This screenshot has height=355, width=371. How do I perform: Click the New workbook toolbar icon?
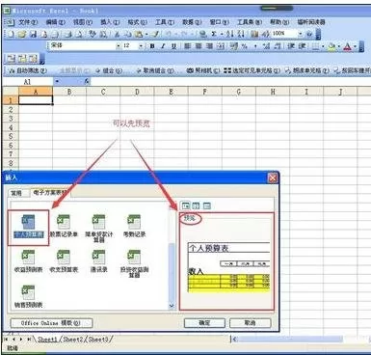(x=11, y=34)
